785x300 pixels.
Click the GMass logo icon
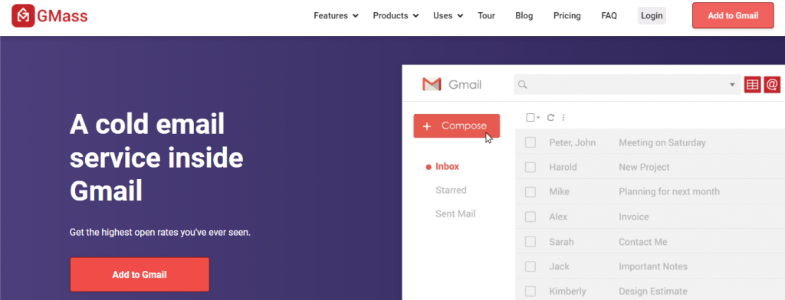[23, 16]
